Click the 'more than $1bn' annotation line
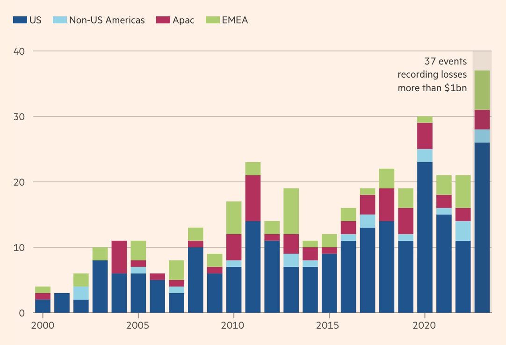This screenshot has width=506, height=345. (433, 88)
